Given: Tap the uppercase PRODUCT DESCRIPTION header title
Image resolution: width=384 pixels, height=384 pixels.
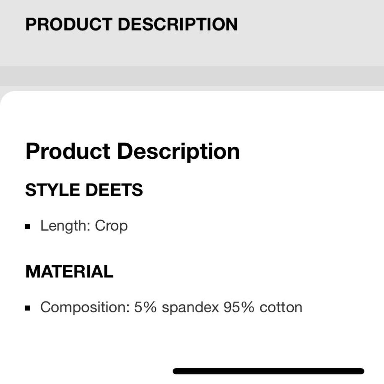Looking at the screenshot, I should pos(131,24).
